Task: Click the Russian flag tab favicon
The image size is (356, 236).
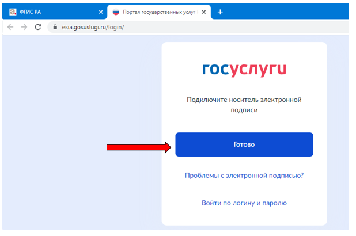Action: [x=116, y=12]
